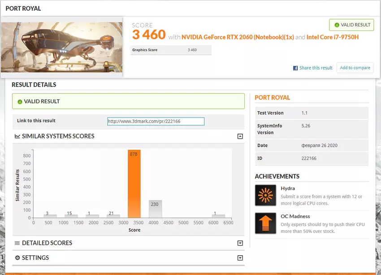Collapse the Similar Systems Scores section

tap(240, 136)
